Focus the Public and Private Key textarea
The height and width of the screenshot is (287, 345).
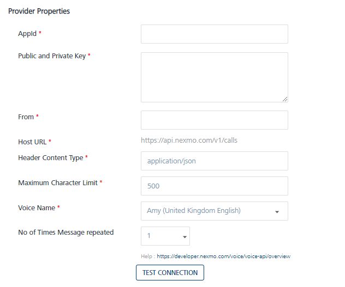click(x=214, y=77)
